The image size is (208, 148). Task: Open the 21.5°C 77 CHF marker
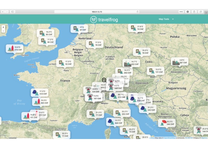pos(95,114)
